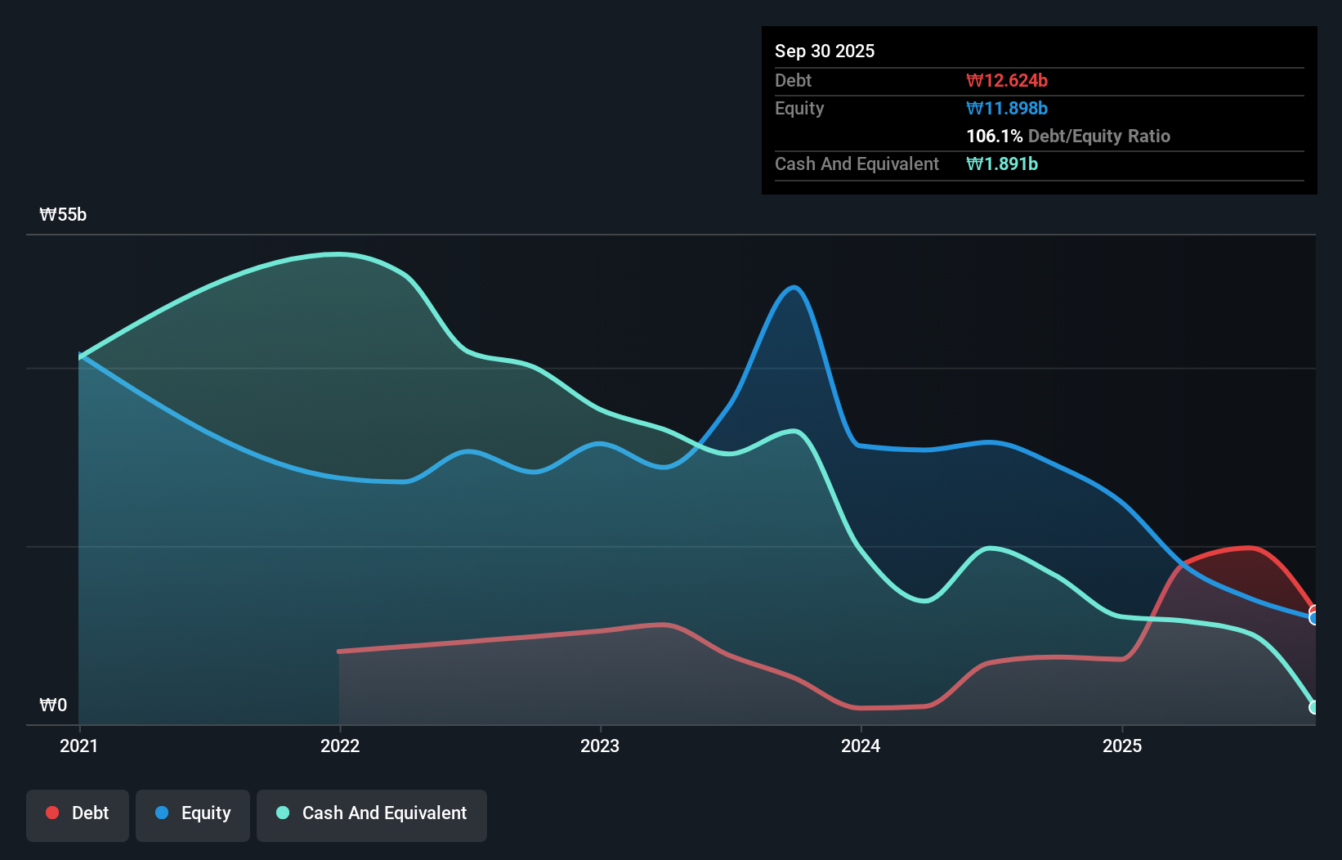Toggle the Equity series visibility
Screen dimensions: 1342x860
192,815
